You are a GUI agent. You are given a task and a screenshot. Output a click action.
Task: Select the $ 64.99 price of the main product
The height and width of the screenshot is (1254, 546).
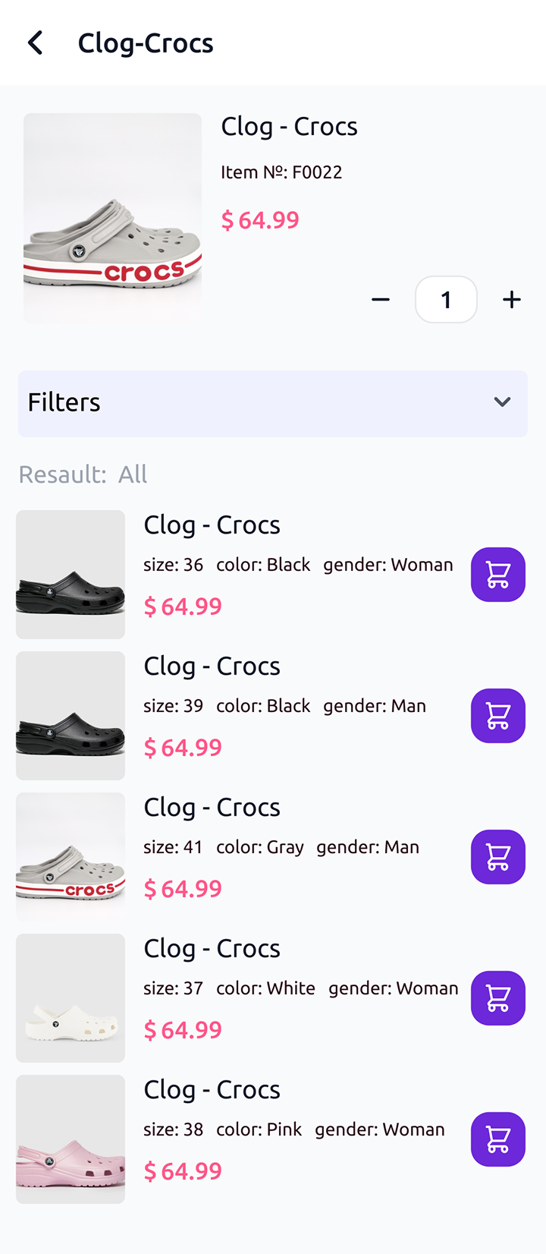[x=260, y=220]
